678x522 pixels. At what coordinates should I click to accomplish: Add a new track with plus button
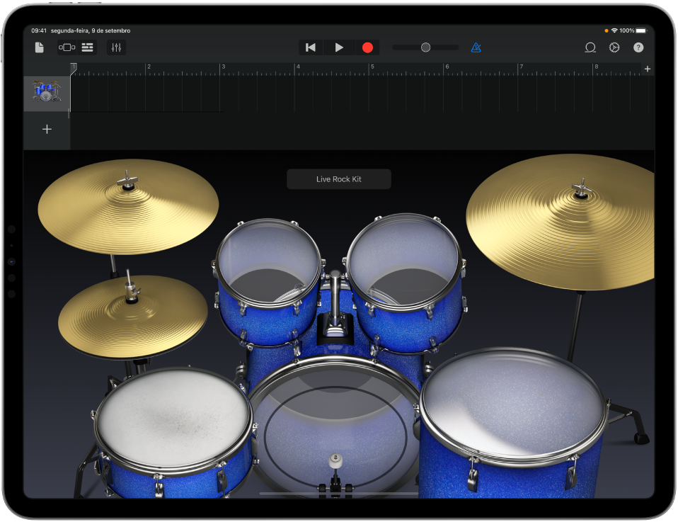(47, 130)
